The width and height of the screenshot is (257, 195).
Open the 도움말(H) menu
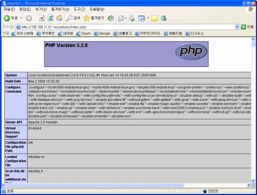coord(97,9)
